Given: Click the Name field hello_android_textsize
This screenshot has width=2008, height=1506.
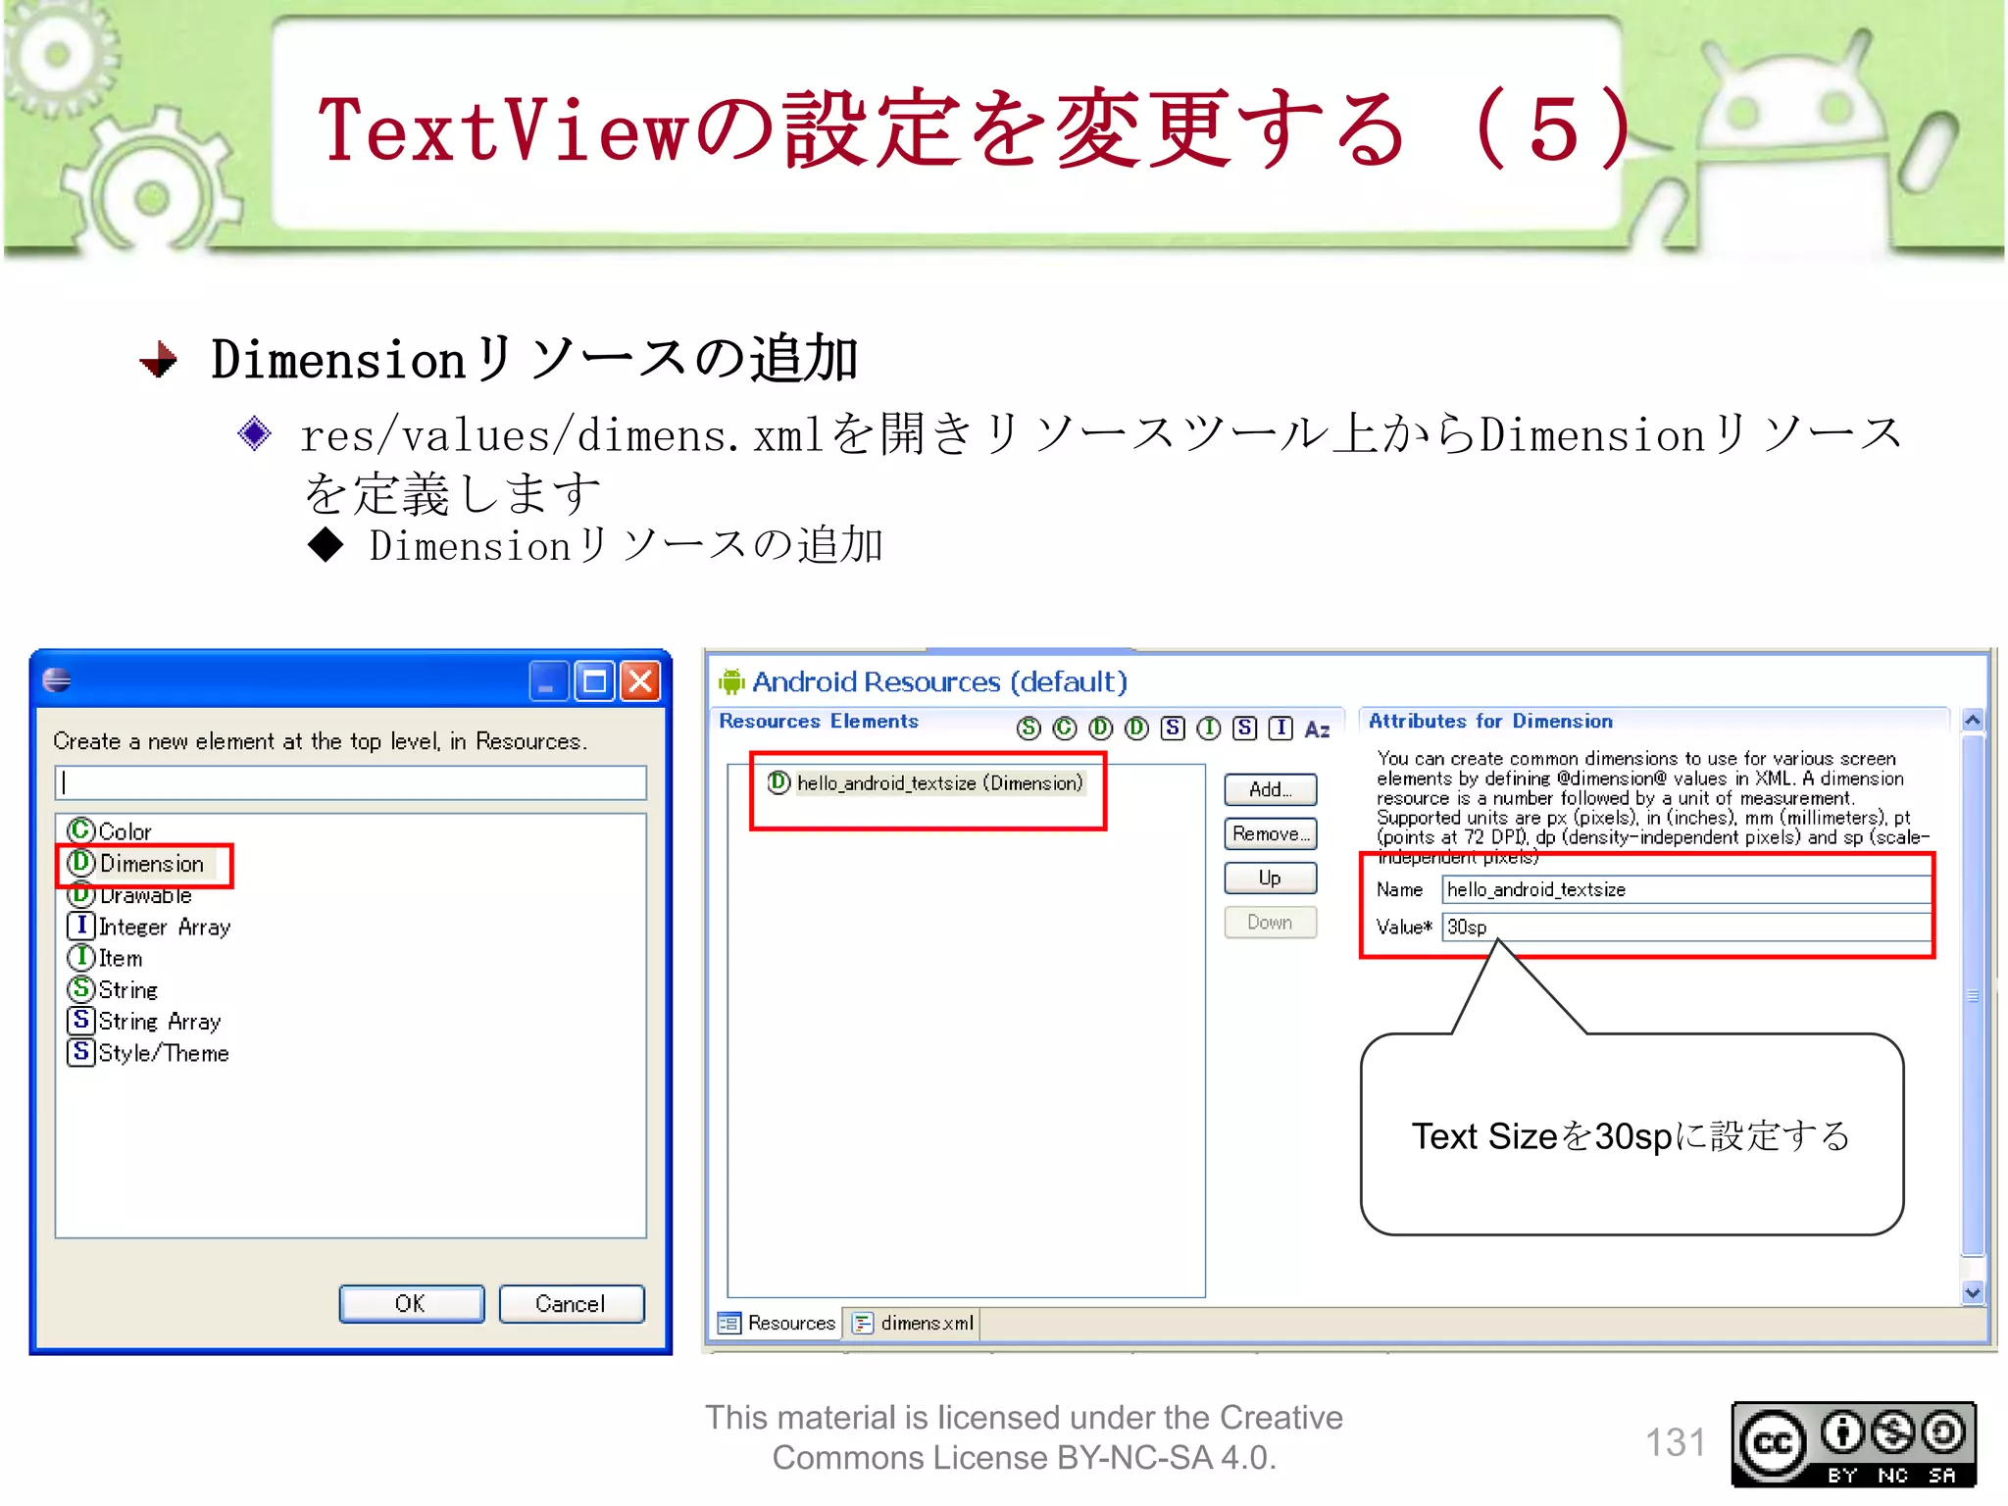Looking at the screenshot, I should pos(1685,889).
